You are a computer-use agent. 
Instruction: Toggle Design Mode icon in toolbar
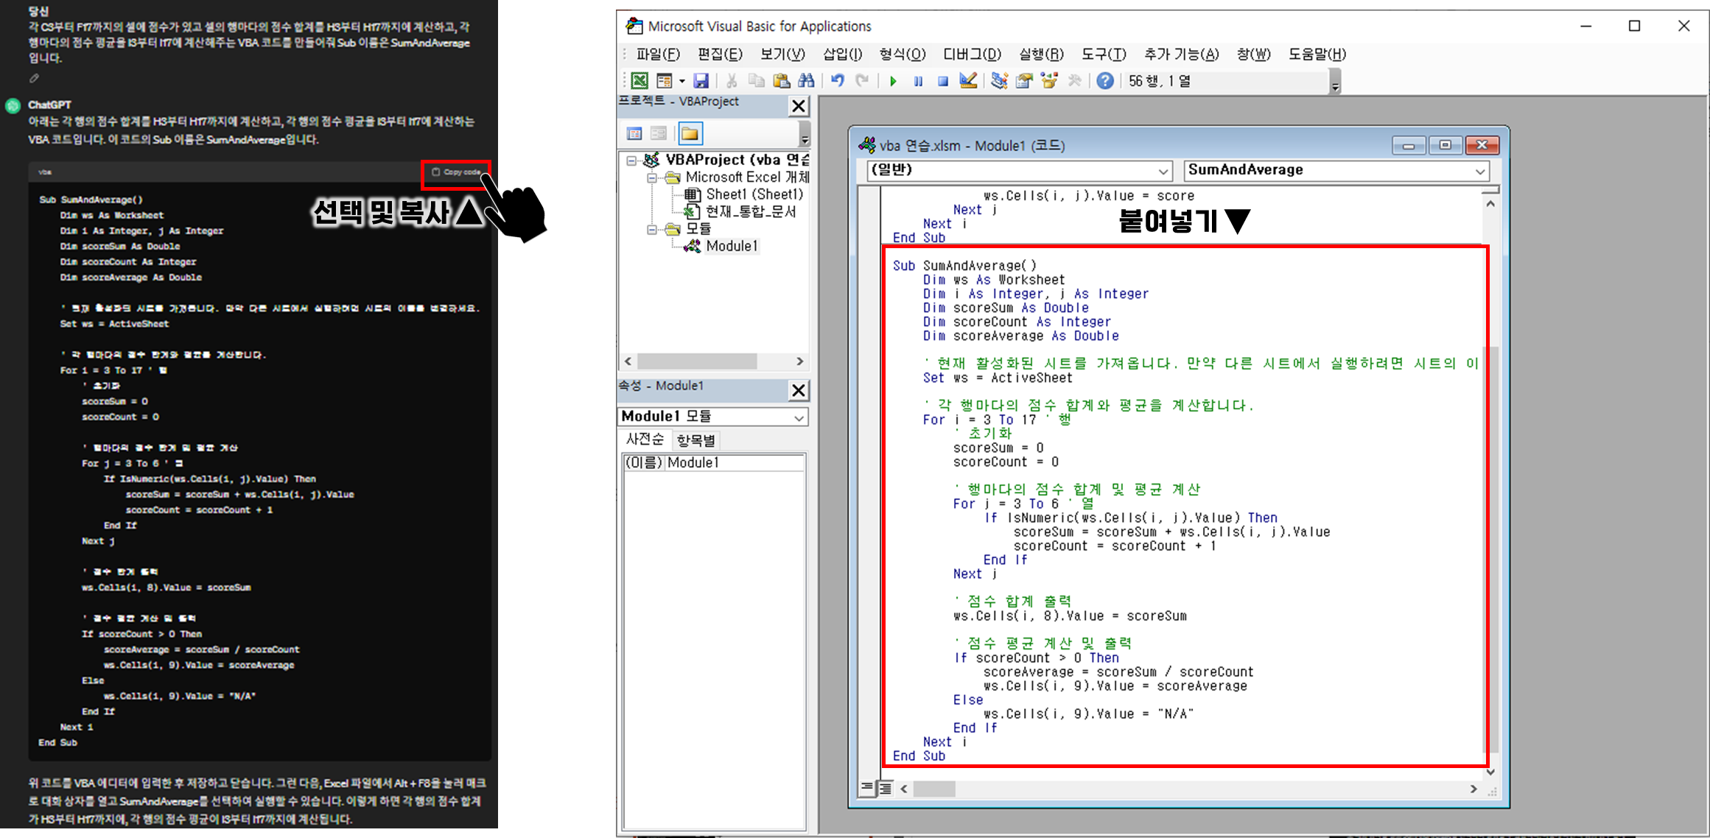tap(968, 81)
